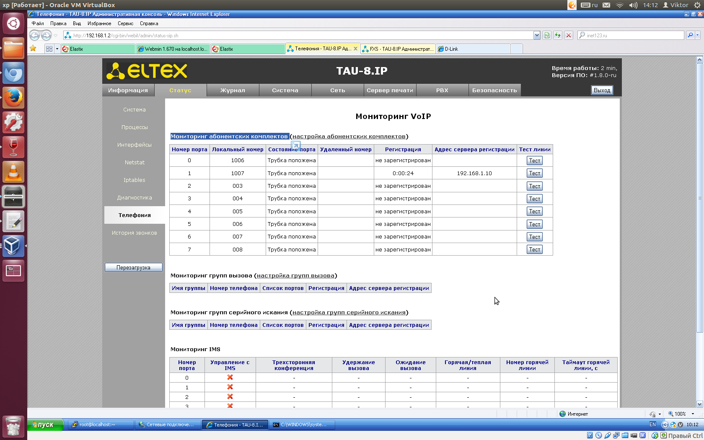Open the zoom level dropdown arrow
Image resolution: width=704 pixels, height=440 pixels.
tap(693, 414)
